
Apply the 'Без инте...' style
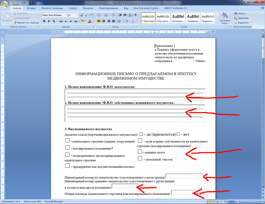click(x=163, y=18)
